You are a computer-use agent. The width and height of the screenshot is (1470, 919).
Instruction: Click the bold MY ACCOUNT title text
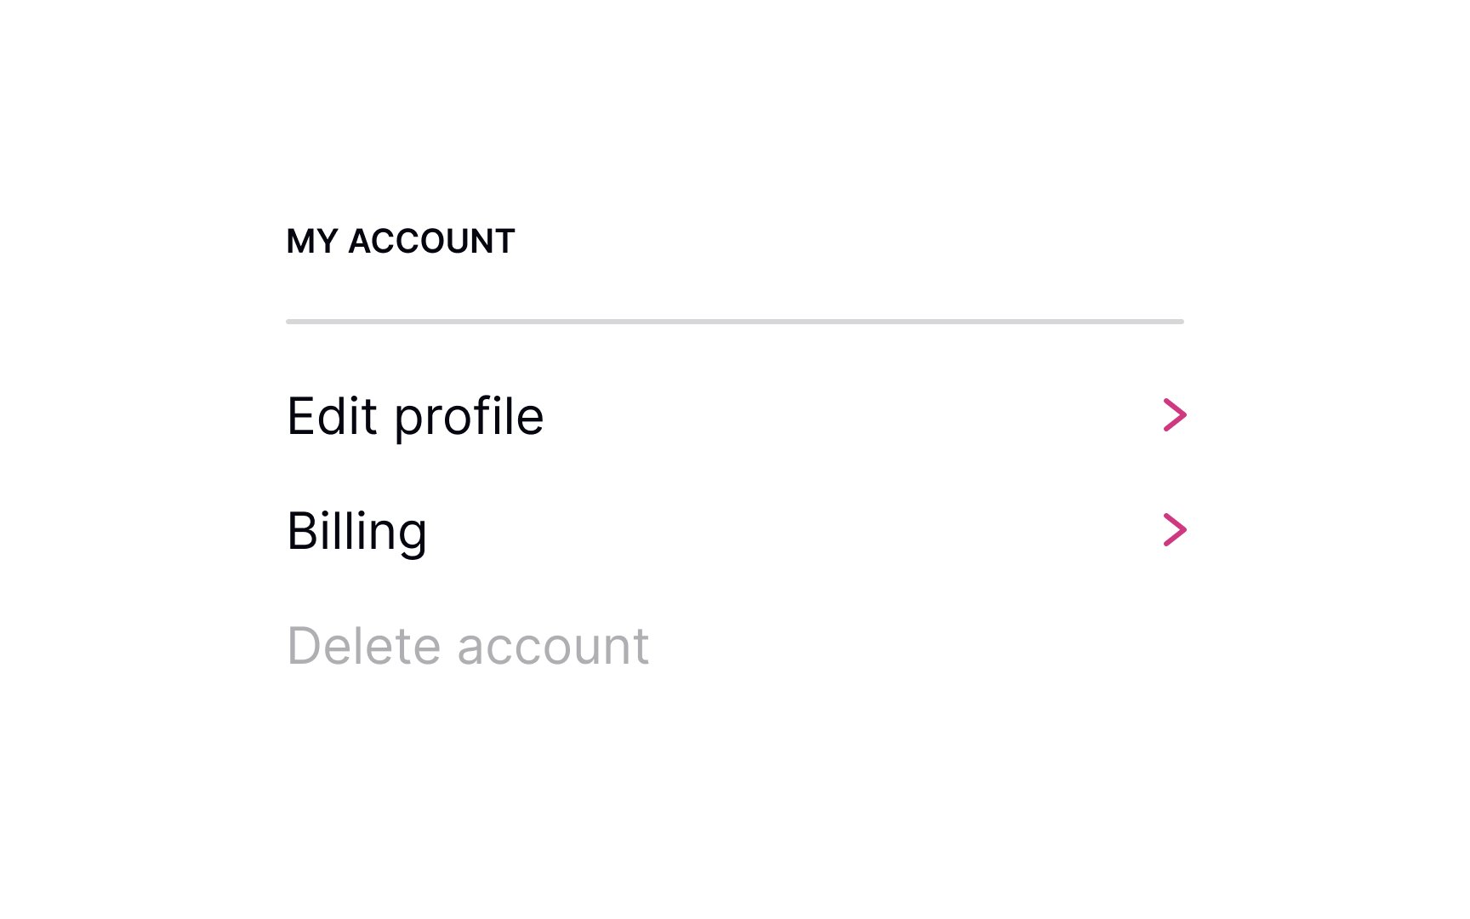[x=401, y=242]
